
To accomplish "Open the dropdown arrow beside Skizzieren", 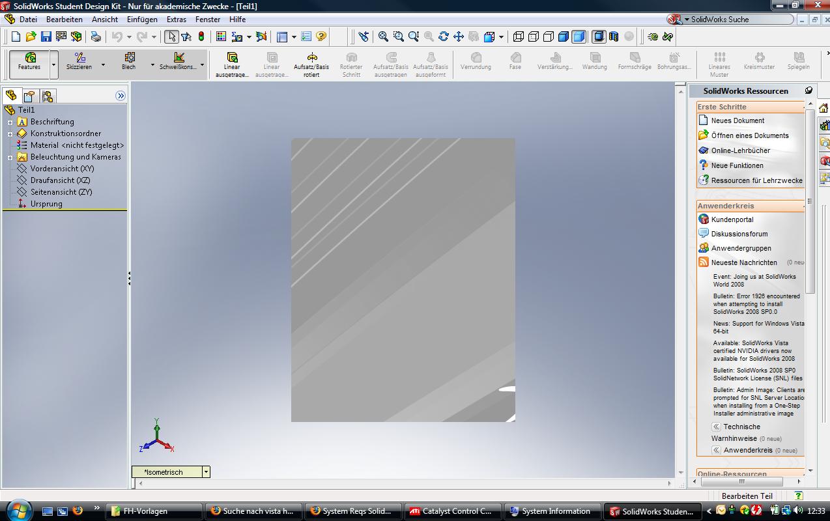I will [x=103, y=64].
